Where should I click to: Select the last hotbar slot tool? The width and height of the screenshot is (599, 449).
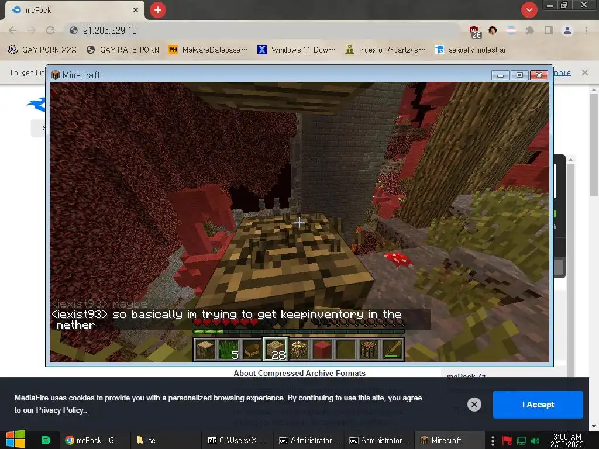click(393, 350)
